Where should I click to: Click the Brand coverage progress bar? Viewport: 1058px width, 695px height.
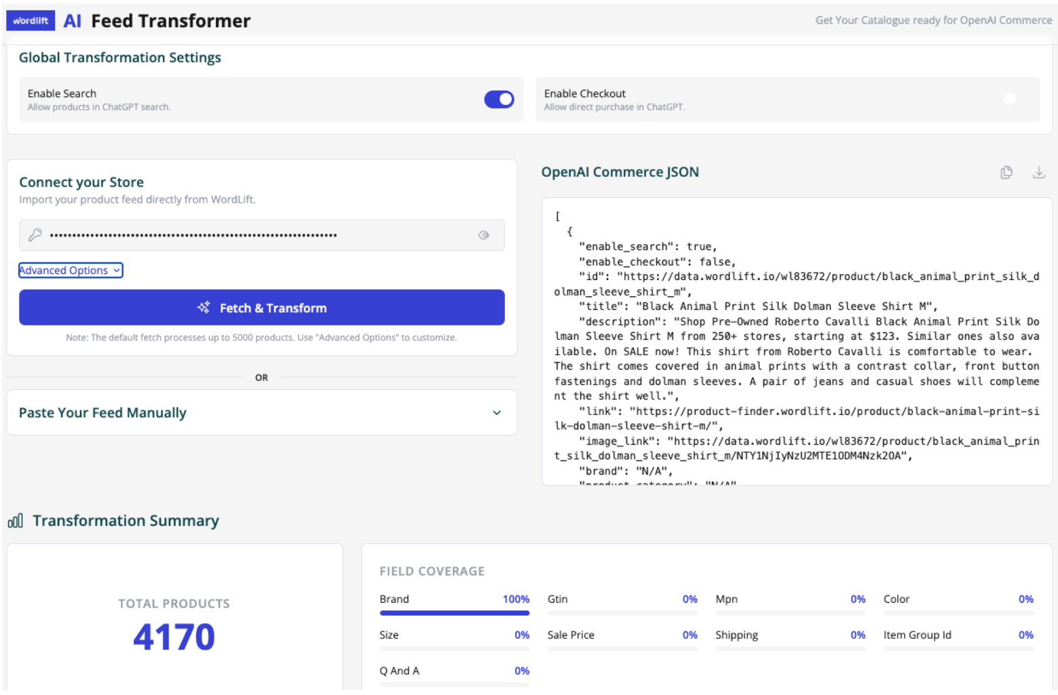point(454,613)
